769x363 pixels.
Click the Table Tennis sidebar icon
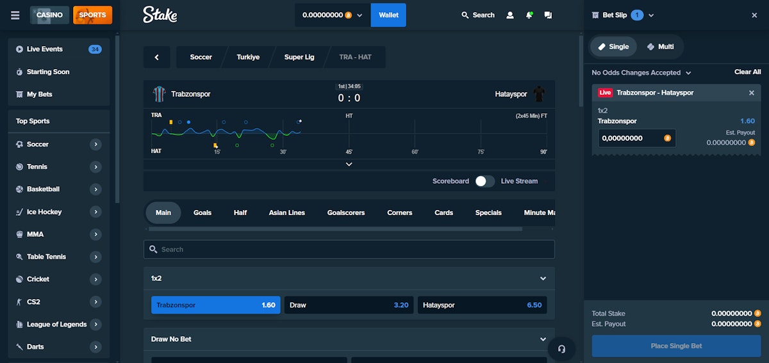20,257
